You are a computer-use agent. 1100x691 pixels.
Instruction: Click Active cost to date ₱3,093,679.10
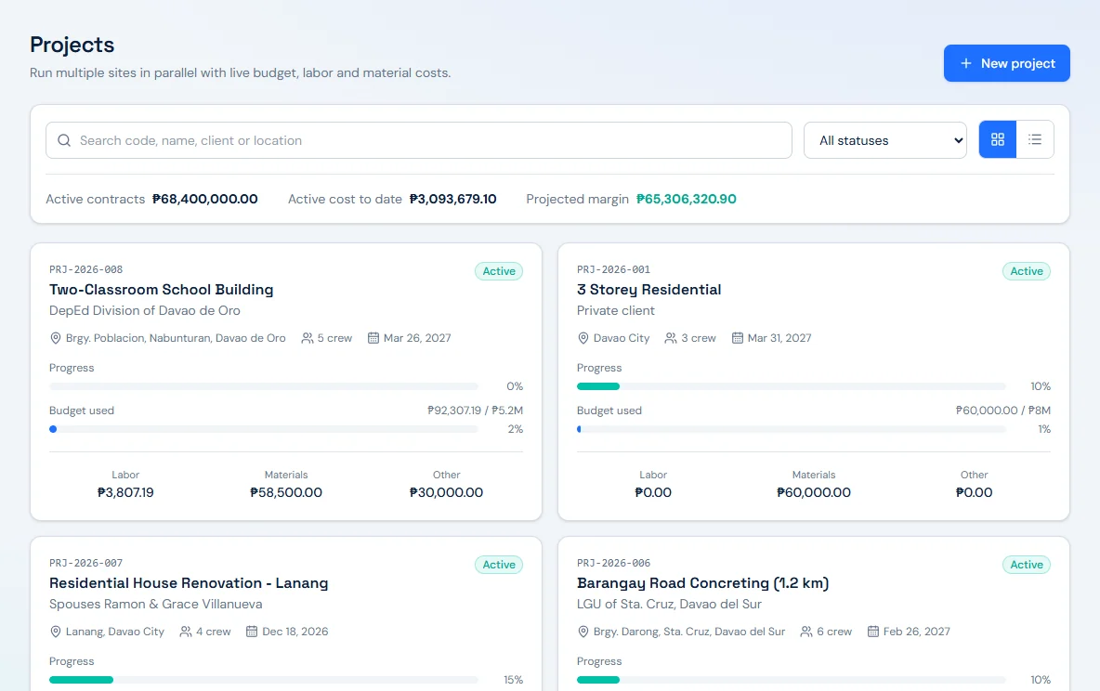pyautogui.click(x=453, y=200)
